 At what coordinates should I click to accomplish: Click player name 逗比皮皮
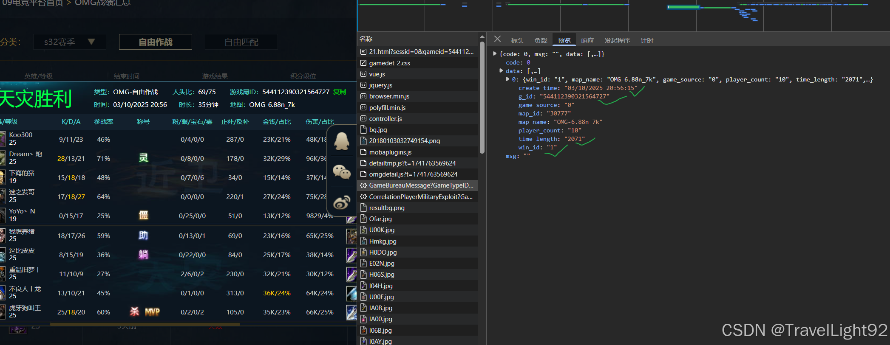click(22, 250)
